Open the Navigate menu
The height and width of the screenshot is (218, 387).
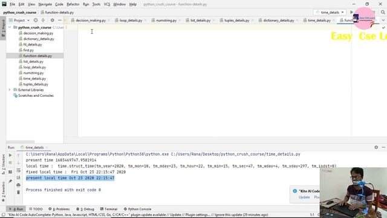(x=45, y=4)
